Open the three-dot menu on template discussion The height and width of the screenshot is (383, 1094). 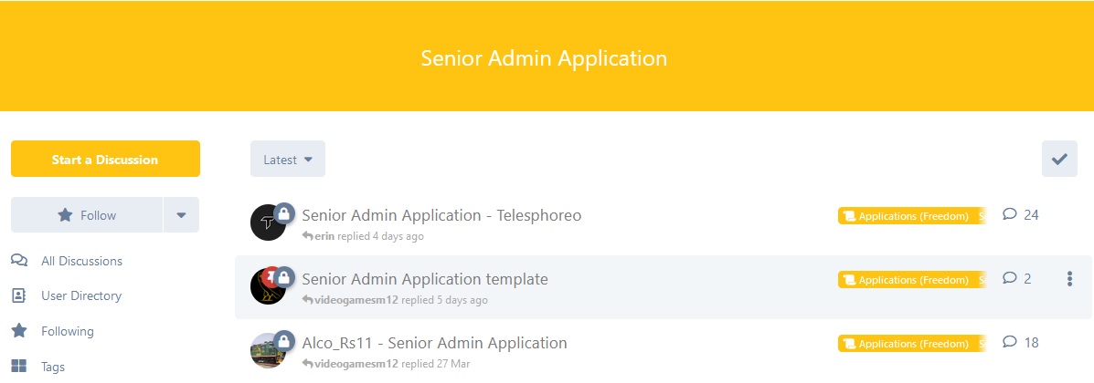click(x=1069, y=279)
